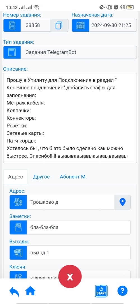140x304 pixels.
Task: Open the Абонент М. tab
Action: click(73, 177)
